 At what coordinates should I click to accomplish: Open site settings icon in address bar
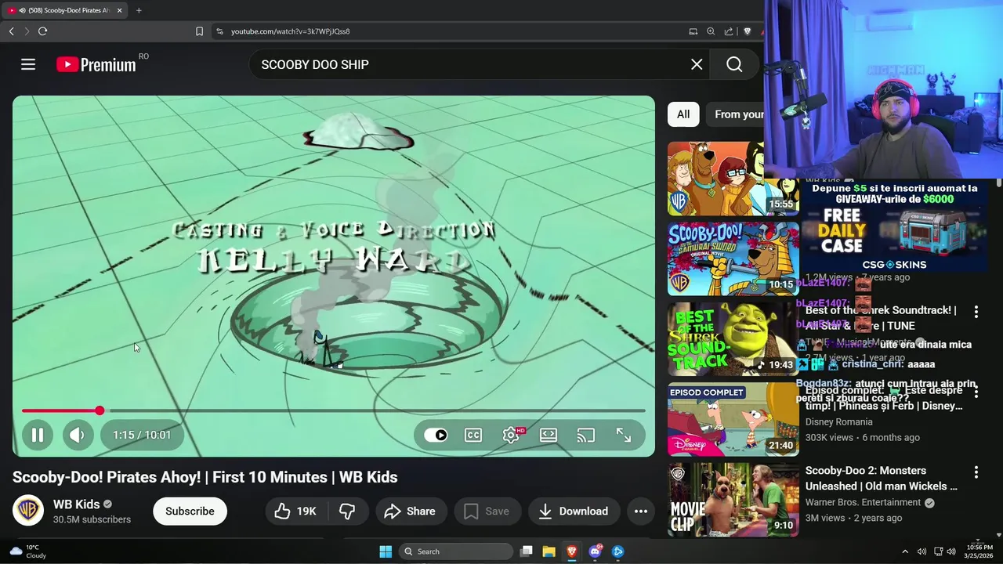click(219, 31)
